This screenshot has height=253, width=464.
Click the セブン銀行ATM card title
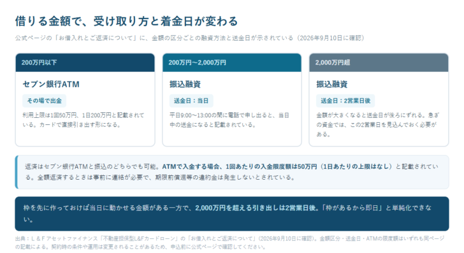click(51, 84)
